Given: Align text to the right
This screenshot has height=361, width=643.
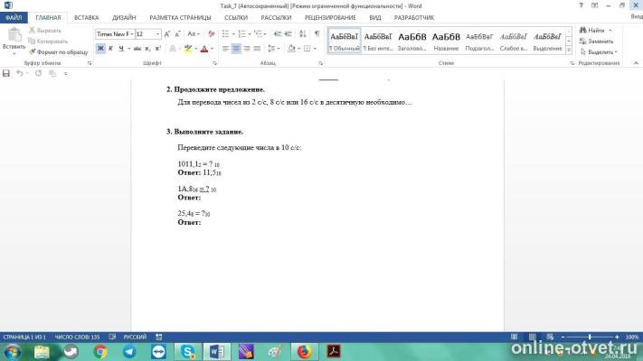Looking at the screenshot, I should 247,49.
